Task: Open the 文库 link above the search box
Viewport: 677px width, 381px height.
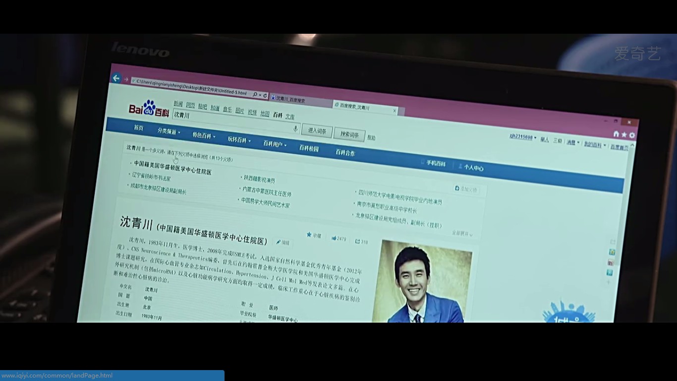Action: coord(290,117)
